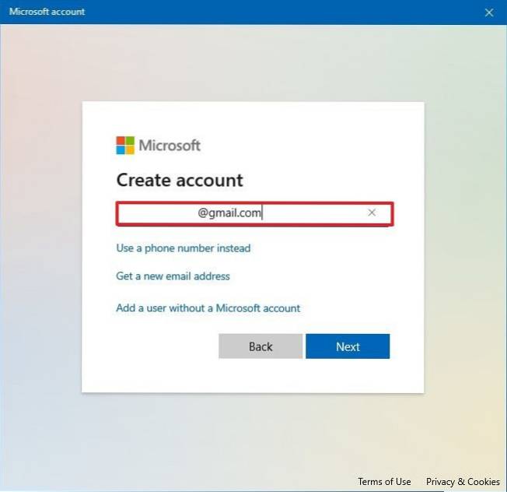
Task: Open 'Get a new email address' link
Action: click(x=173, y=276)
